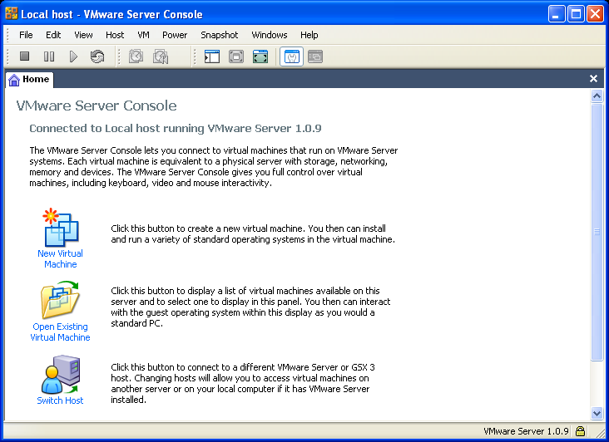609x442 pixels.
Task: Click the scrollbar up arrow
Action: pos(597,96)
